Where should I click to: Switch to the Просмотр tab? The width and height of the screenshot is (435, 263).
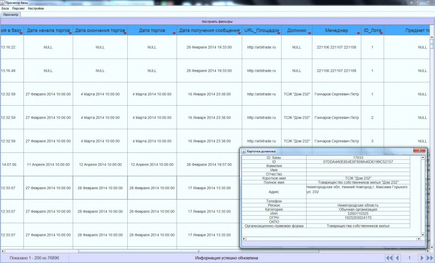coord(10,15)
